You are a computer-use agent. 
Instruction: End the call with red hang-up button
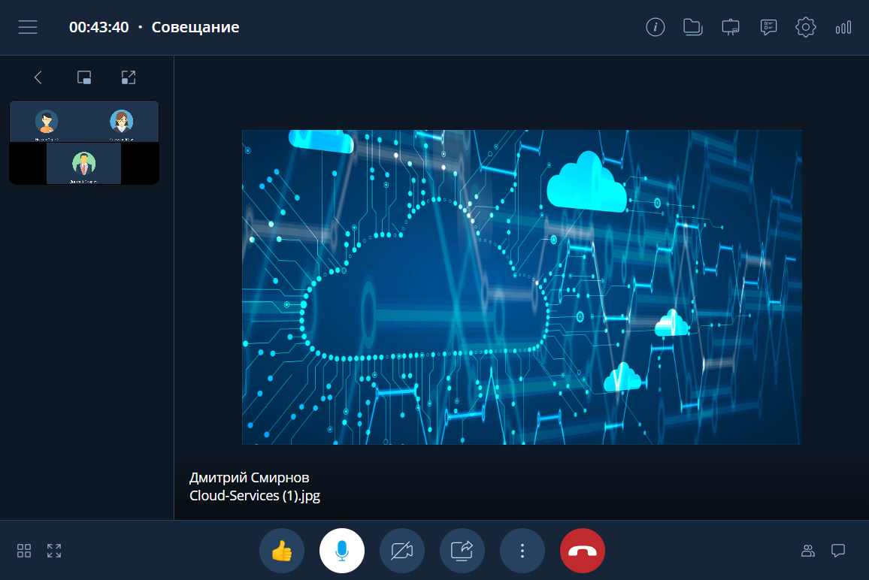[x=583, y=551]
